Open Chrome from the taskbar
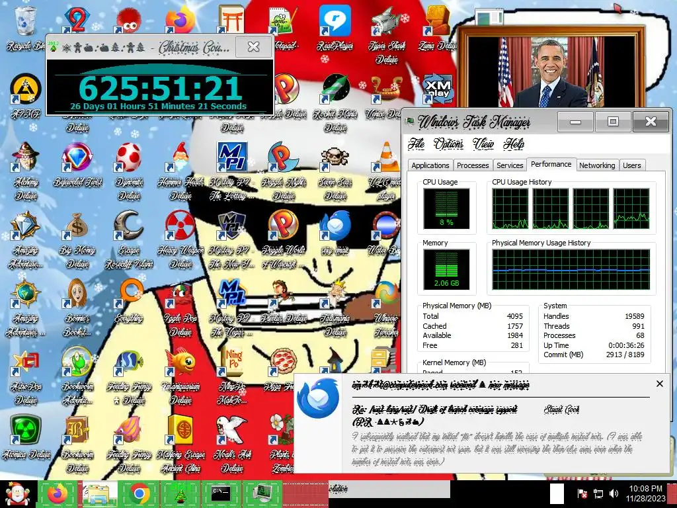Viewport: 677px width, 508px height. point(139,493)
